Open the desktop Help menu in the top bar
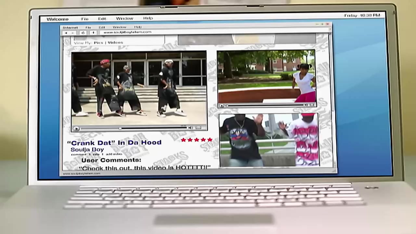416x234 pixels. [x=148, y=18]
